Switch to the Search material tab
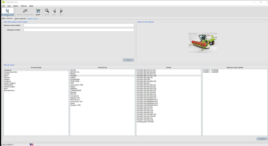 [x=20, y=18]
